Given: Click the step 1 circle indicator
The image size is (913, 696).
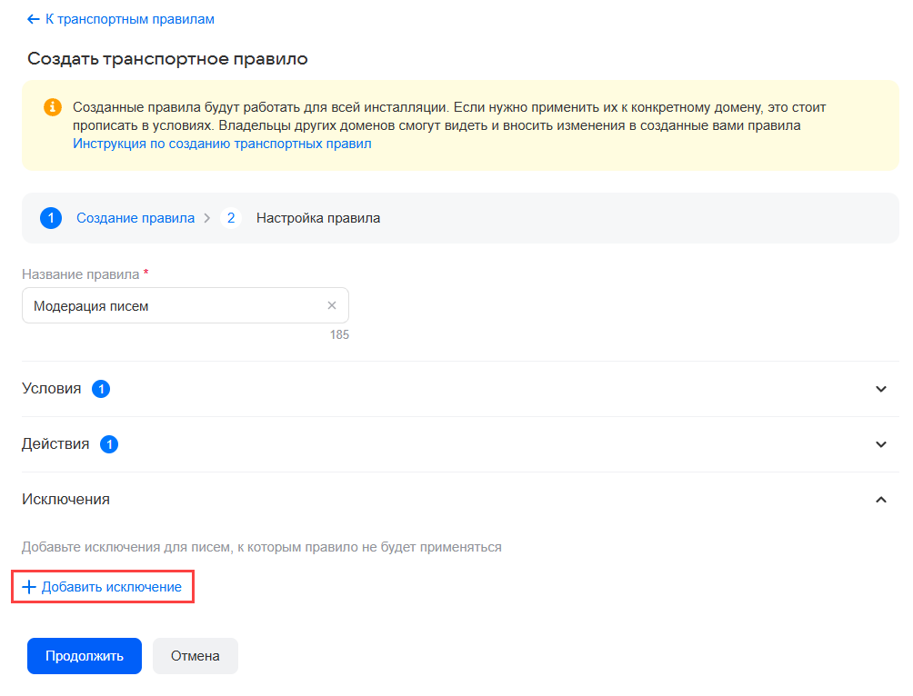Looking at the screenshot, I should pyautogui.click(x=51, y=218).
